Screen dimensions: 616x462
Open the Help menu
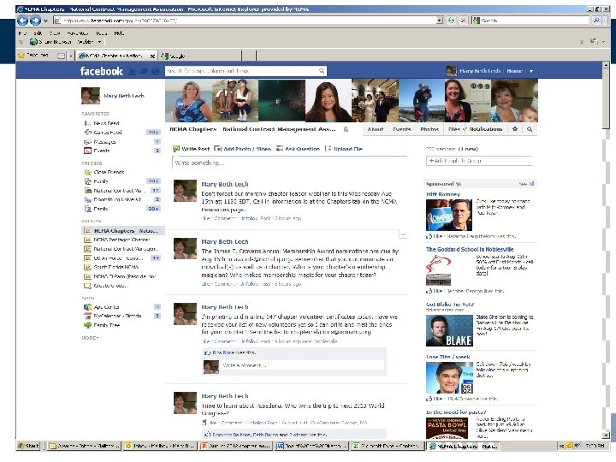(x=119, y=33)
